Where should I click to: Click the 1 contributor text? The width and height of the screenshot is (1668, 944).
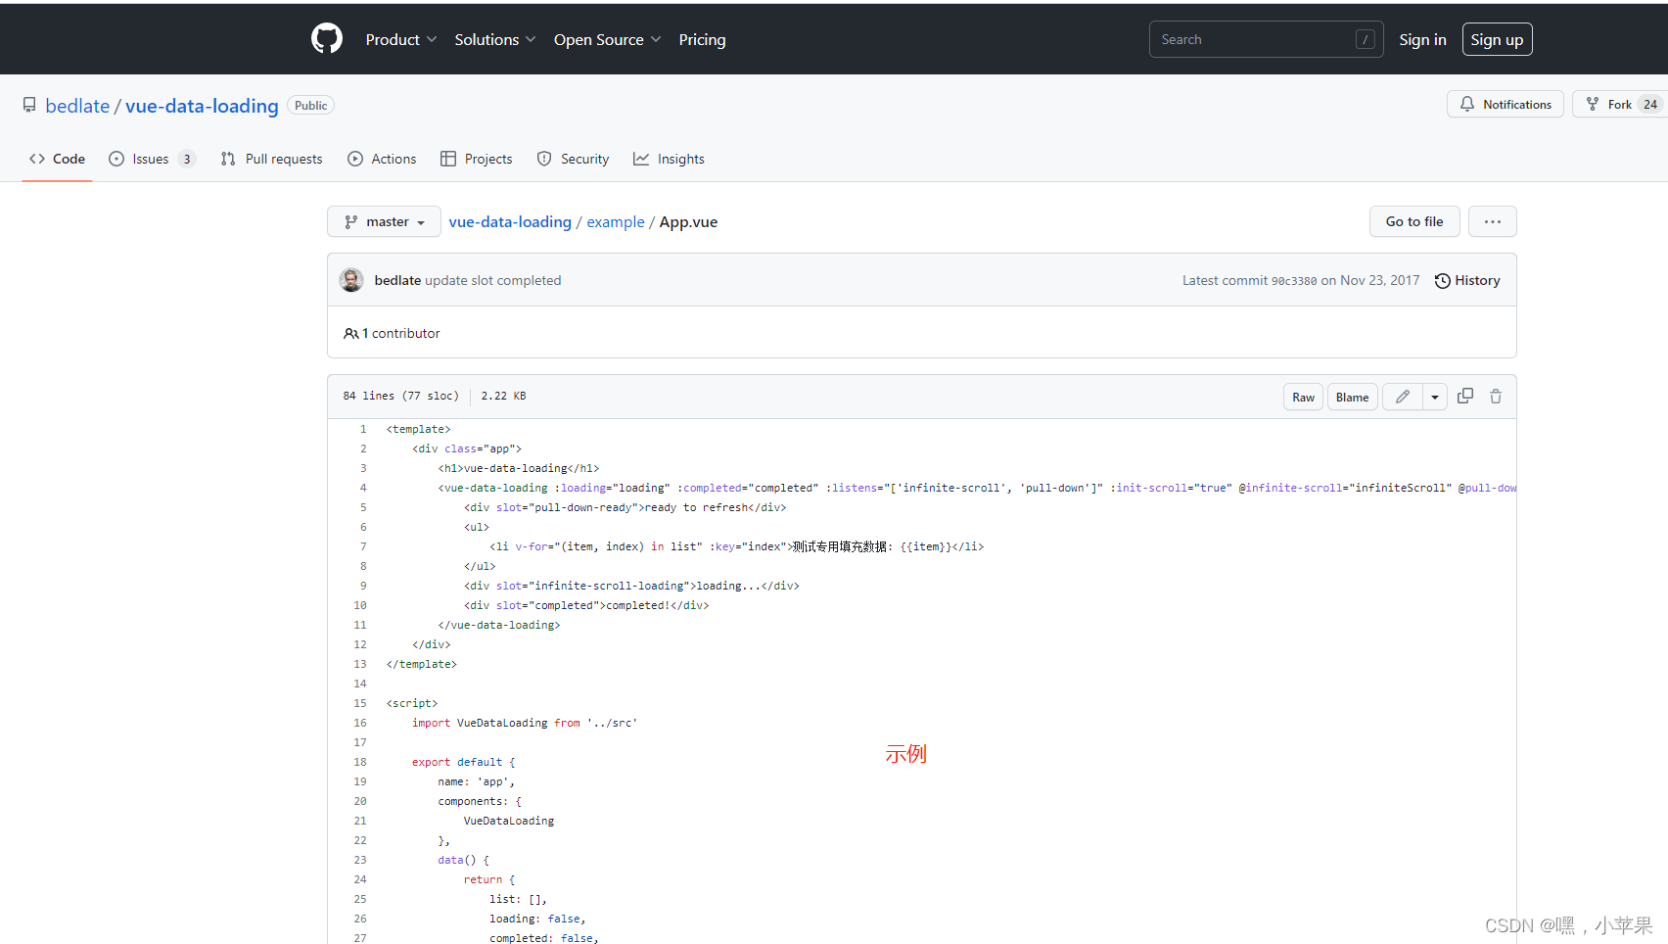(x=401, y=333)
